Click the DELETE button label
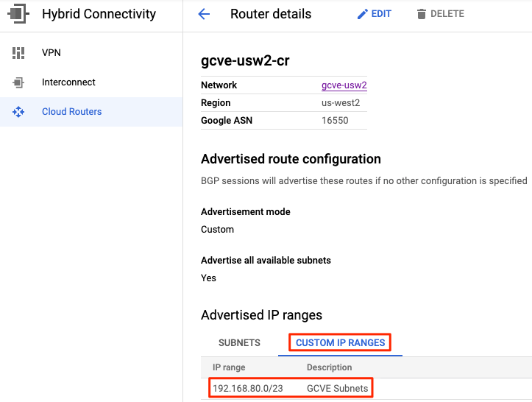The image size is (532, 402). 447,14
